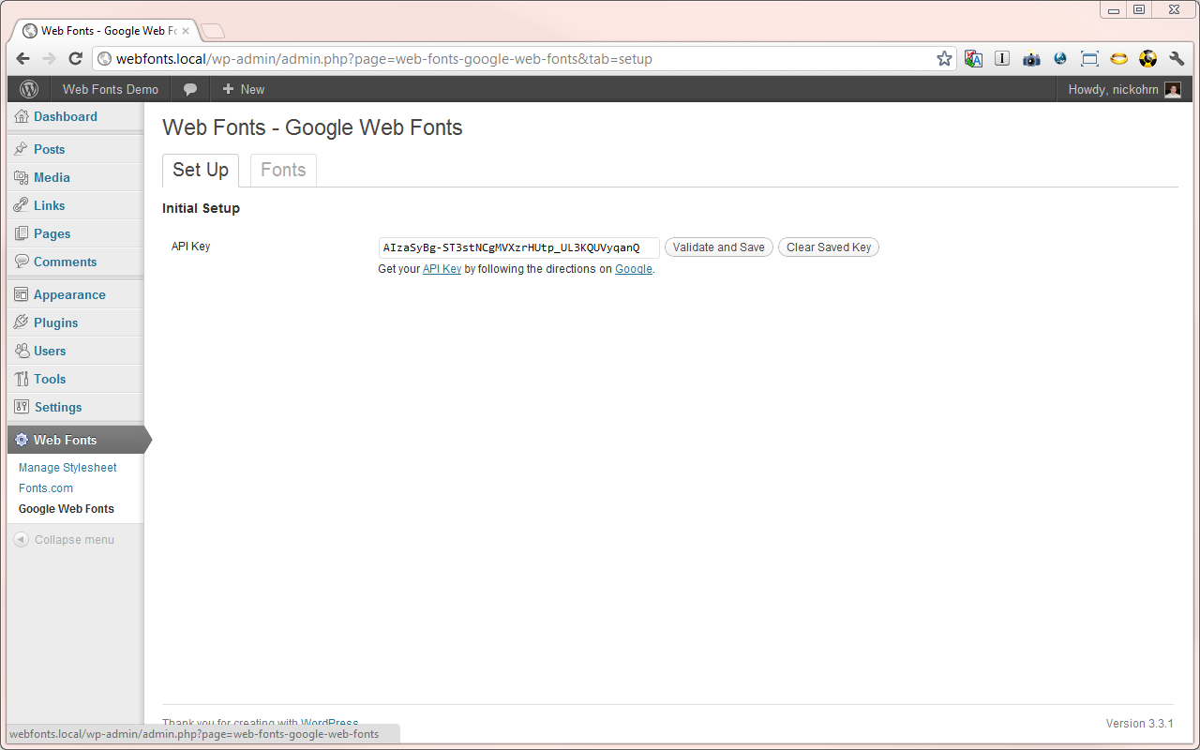Image resolution: width=1200 pixels, height=750 pixels.
Task: Click the gold ring extension icon
Action: [1118, 58]
